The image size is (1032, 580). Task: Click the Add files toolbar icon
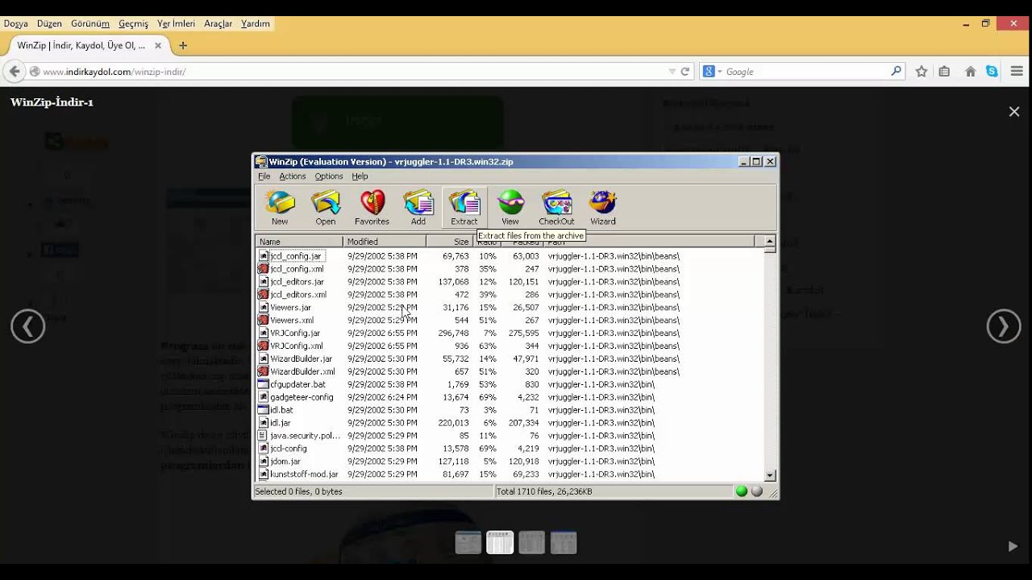click(x=418, y=207)
